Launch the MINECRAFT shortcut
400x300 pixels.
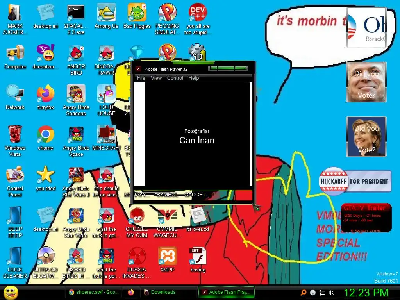pos(106,138)
